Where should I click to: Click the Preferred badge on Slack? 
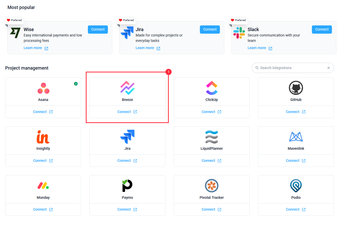click(x=238, y=20)
